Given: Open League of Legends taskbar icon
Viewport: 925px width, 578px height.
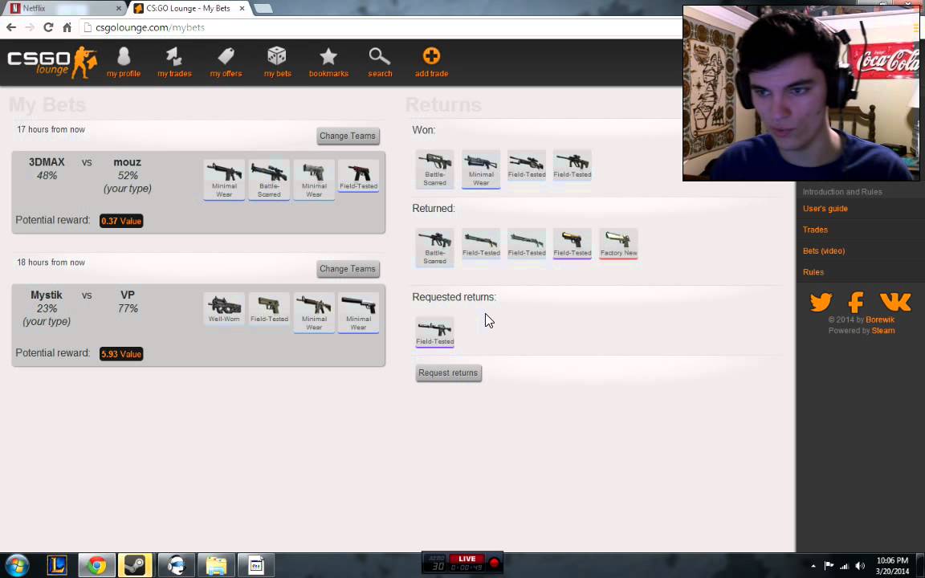Looking at the screenshot, I should point(57,565).
